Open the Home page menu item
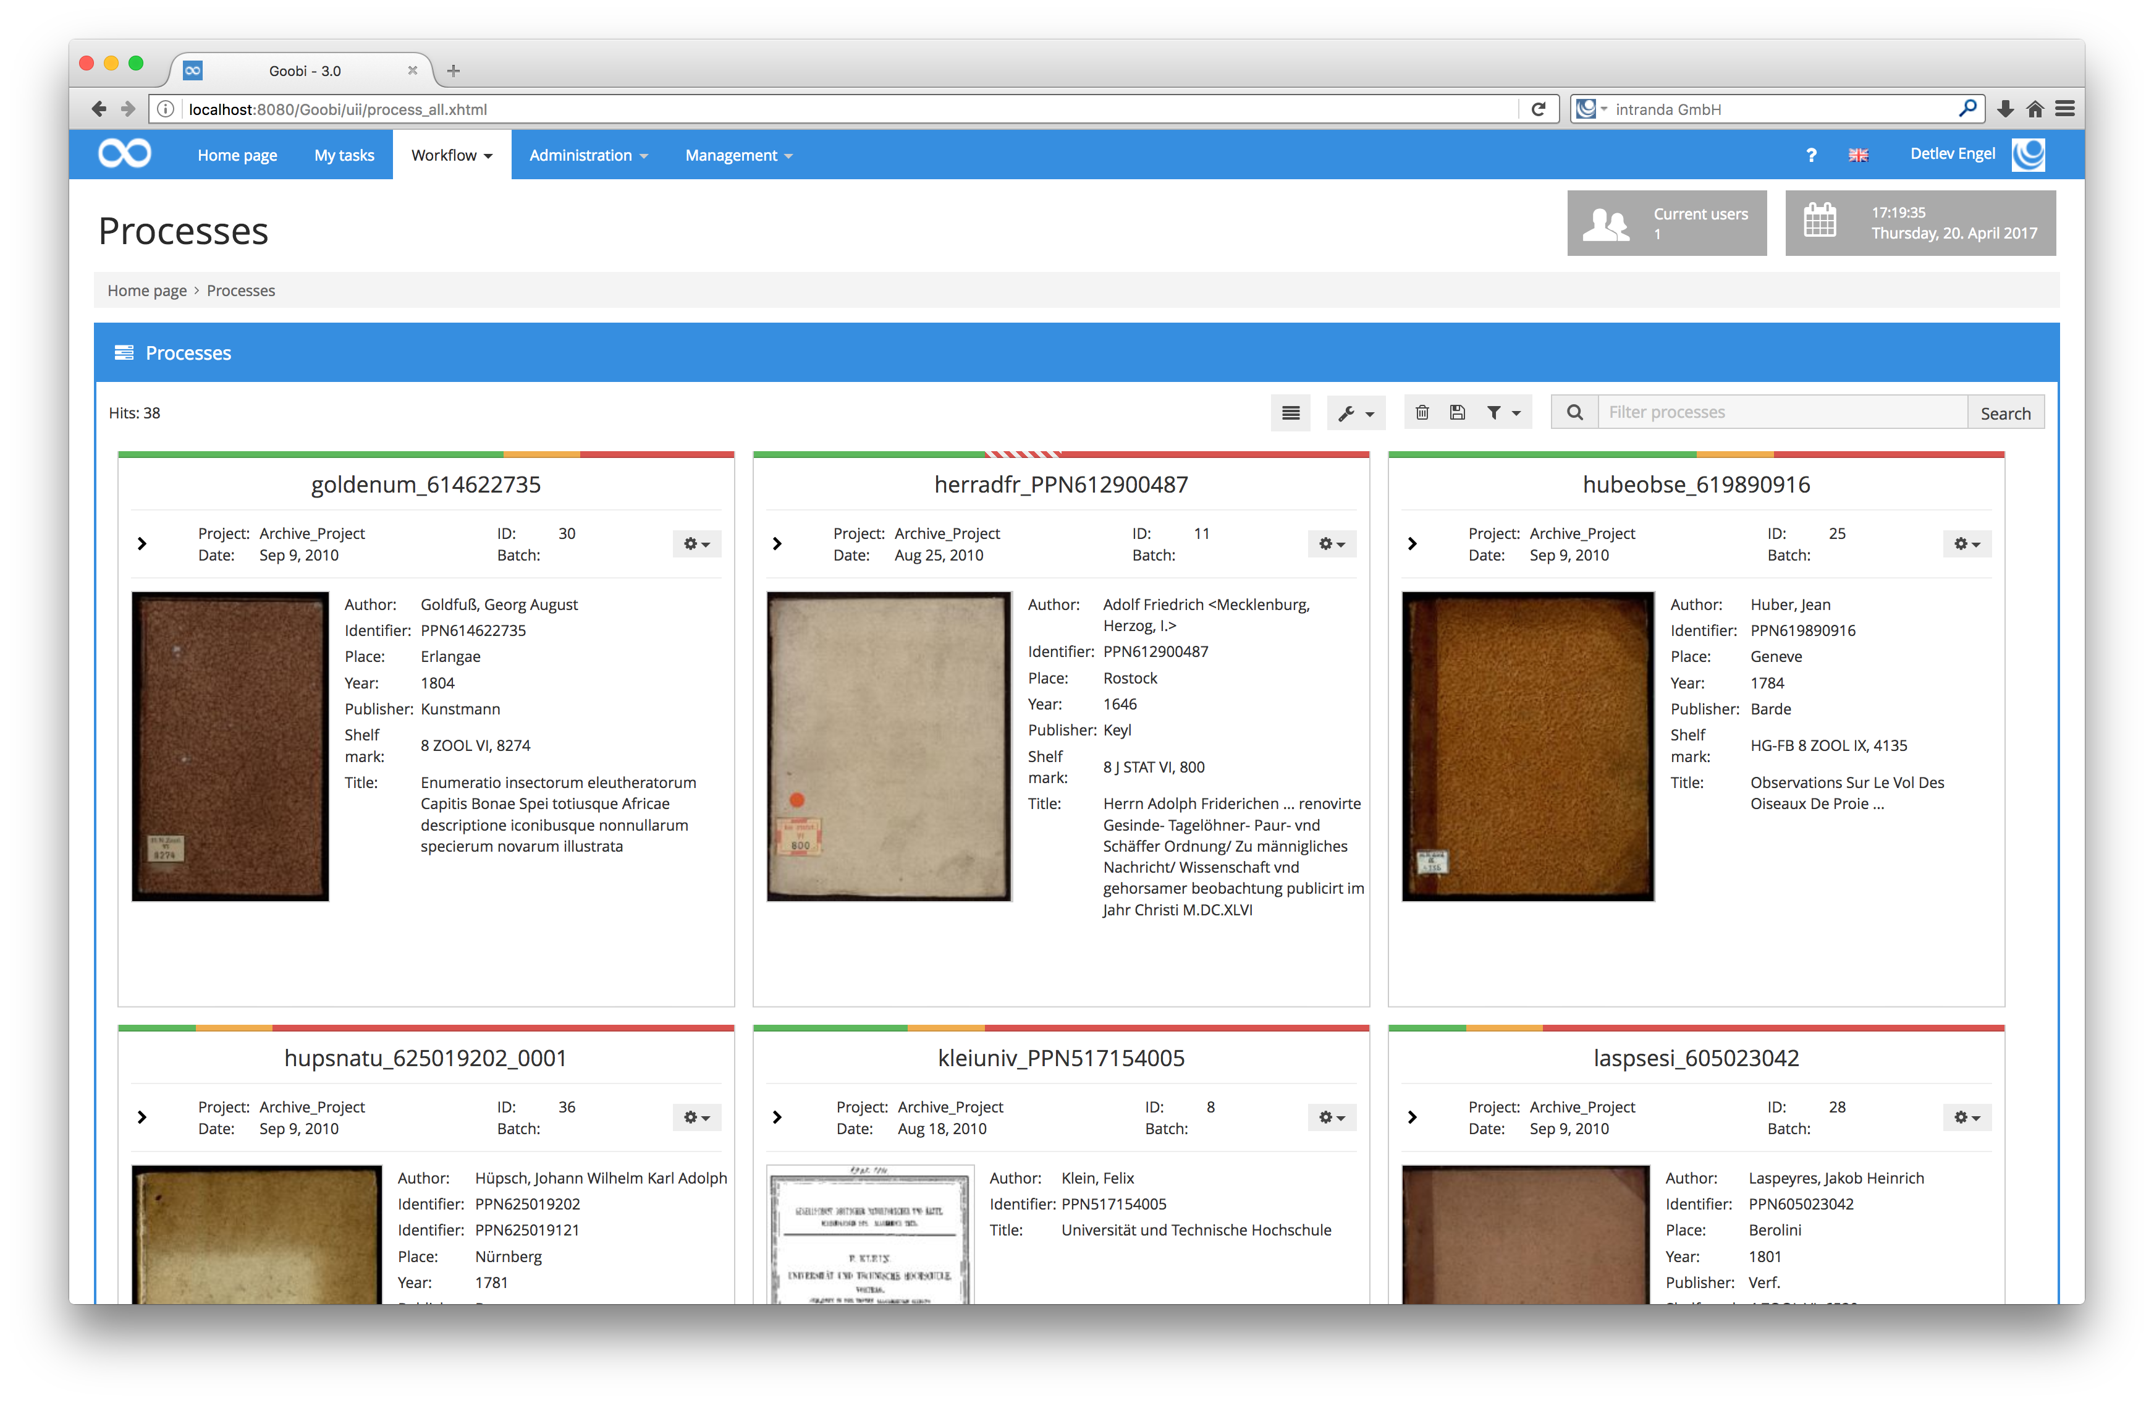 [x=237, y=156]
